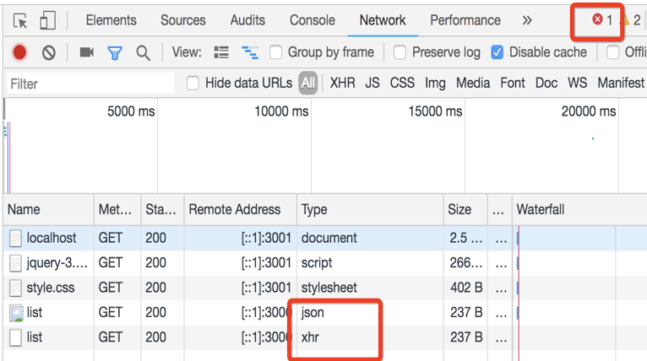Click the red record network log button
The image size is (647, 361).
click(x=19, y=52)
